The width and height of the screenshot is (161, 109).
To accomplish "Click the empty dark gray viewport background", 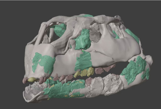I will [15, 15].
